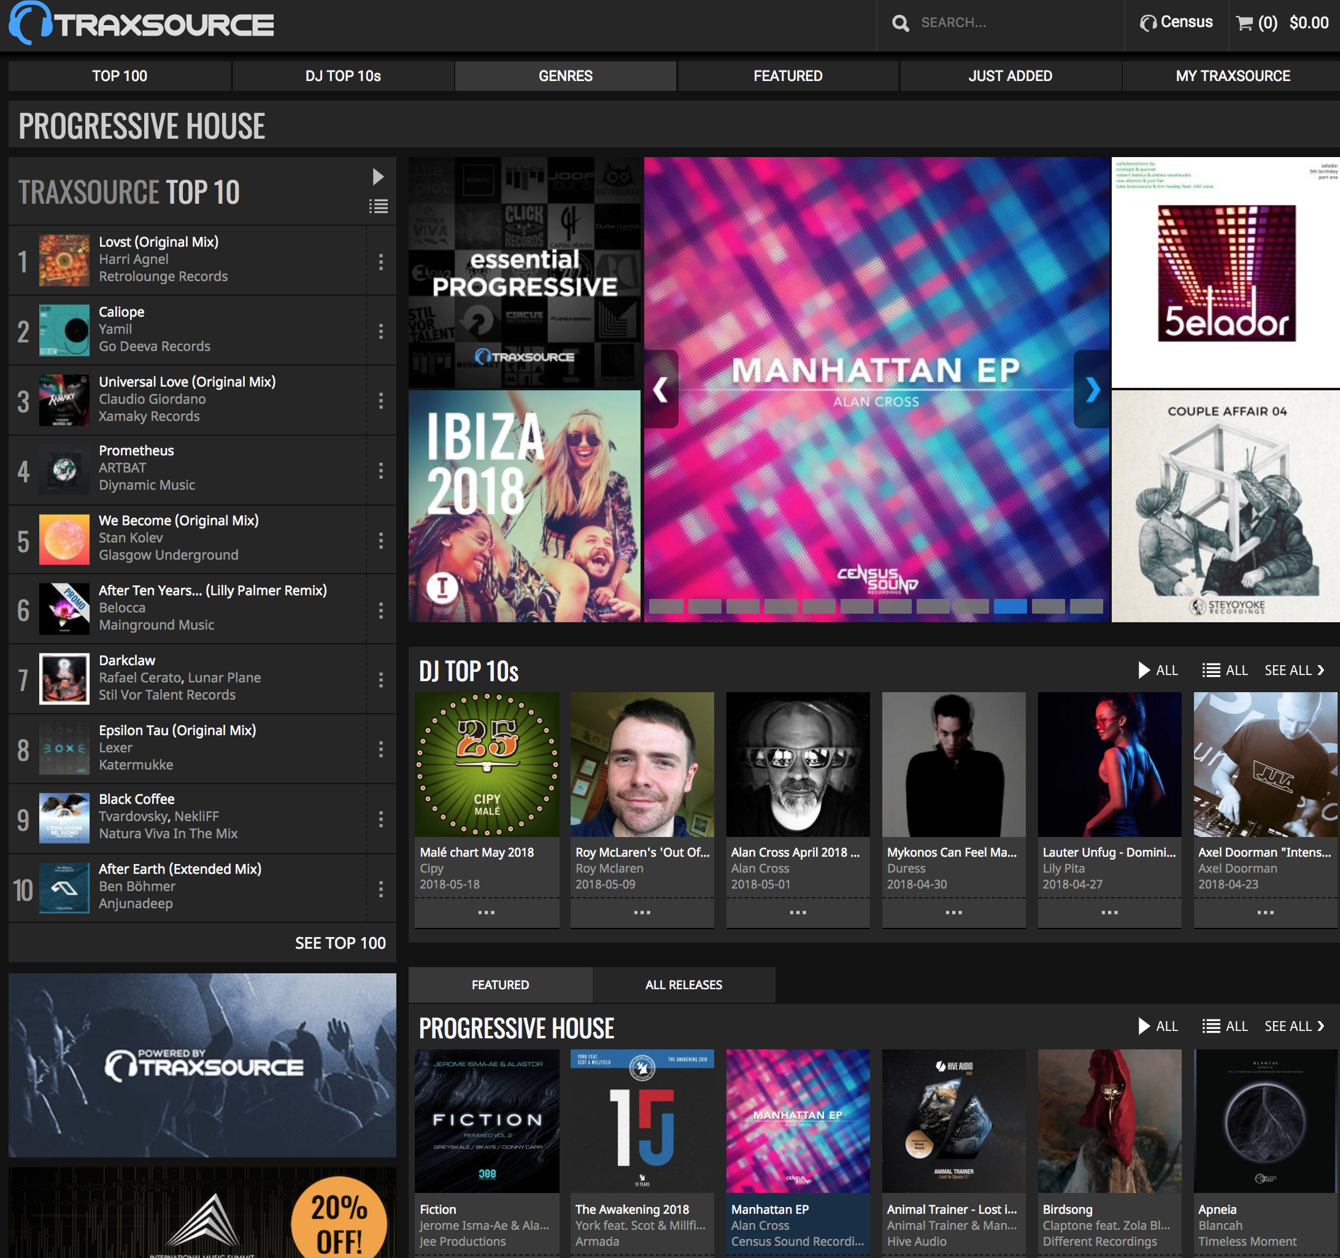
Task: Expand more options for Malé chart May 2018
Action: pyautogui.click(x=487, y=913)
